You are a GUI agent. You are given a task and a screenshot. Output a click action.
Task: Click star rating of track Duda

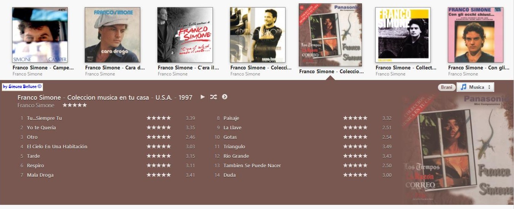(355, 175)
